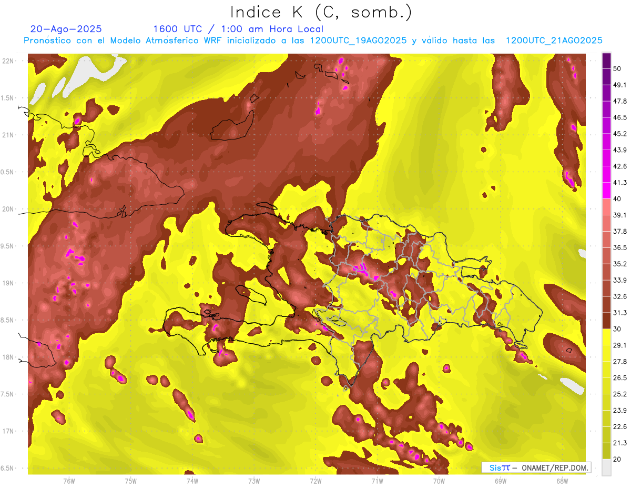Select legend value "29.1"
The height and width of the screenshot is (488, 631).
click(x=620, y=345)
